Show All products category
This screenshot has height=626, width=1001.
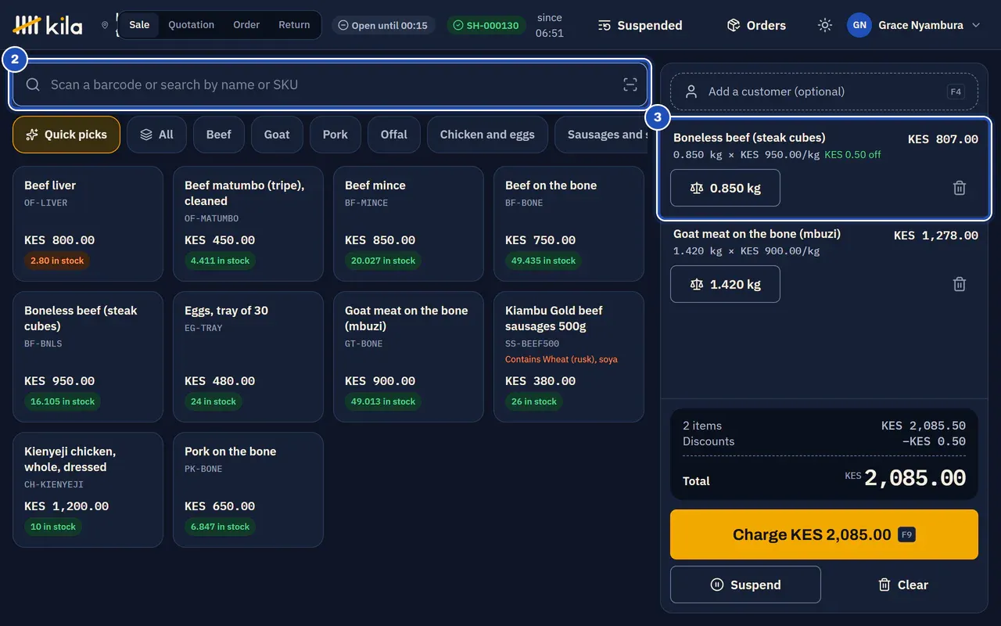tap(156, 135)
